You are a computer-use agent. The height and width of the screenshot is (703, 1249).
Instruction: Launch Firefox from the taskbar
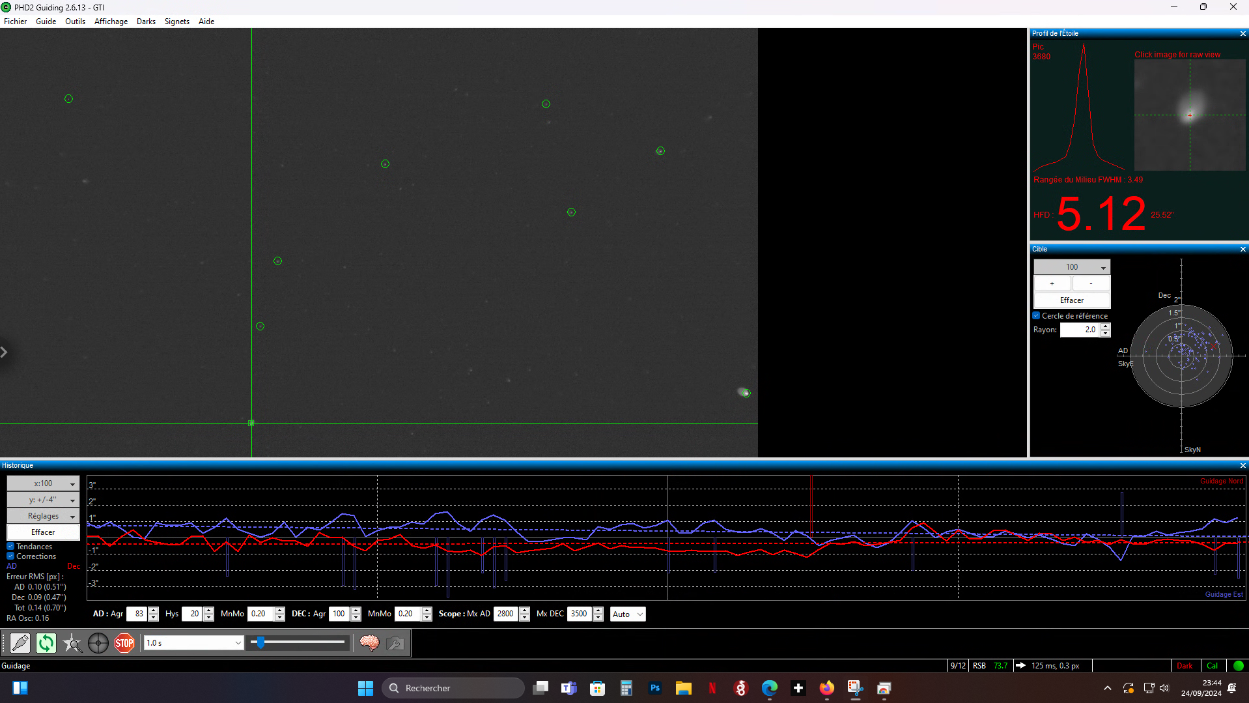tap(827, 688)
